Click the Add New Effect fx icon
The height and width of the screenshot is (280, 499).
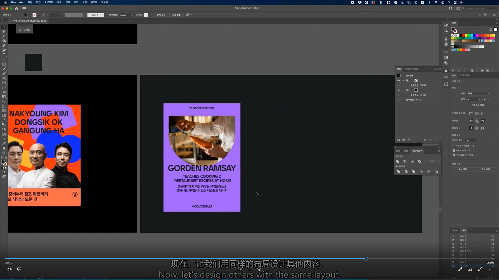click(x=409, y=140)
